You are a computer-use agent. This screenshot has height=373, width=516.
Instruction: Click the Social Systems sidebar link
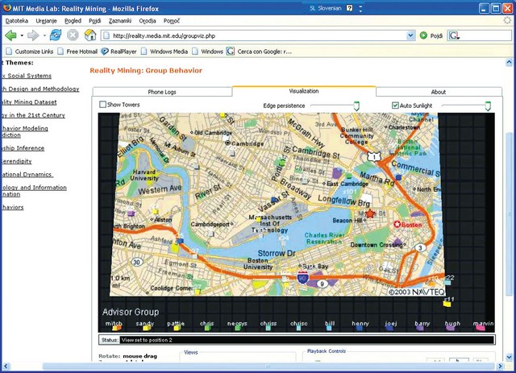pyautogui.click(x=27, y=76)
